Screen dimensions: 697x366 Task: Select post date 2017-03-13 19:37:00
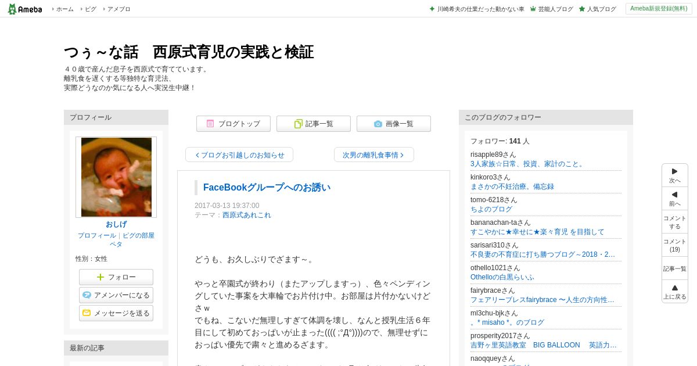[227, 206]
